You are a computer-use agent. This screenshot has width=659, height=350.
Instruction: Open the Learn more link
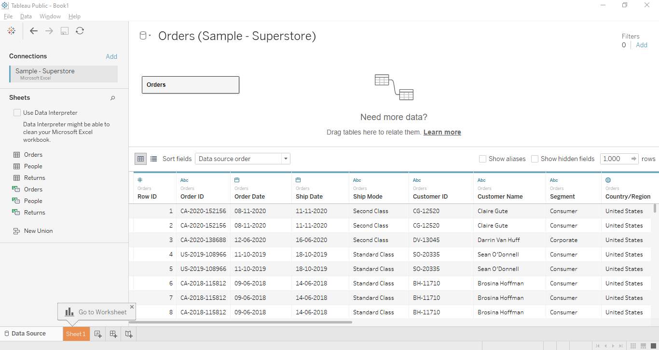(442, 132)
